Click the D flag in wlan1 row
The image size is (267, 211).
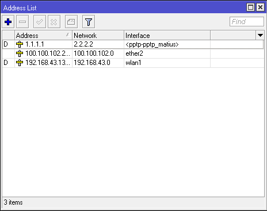click(x=6, y=63)
